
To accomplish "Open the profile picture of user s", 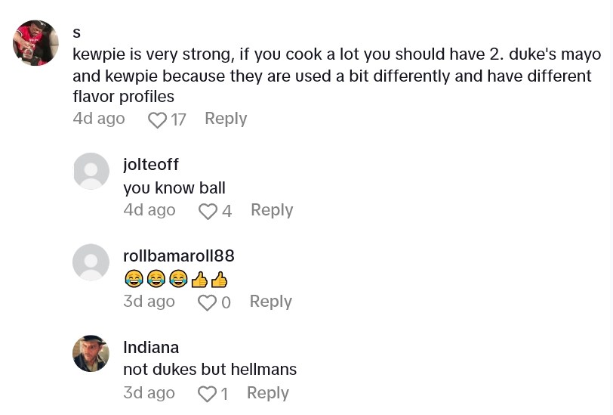I will click(36, 42).
